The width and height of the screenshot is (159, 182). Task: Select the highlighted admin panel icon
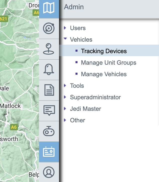(x=49, y=152)
